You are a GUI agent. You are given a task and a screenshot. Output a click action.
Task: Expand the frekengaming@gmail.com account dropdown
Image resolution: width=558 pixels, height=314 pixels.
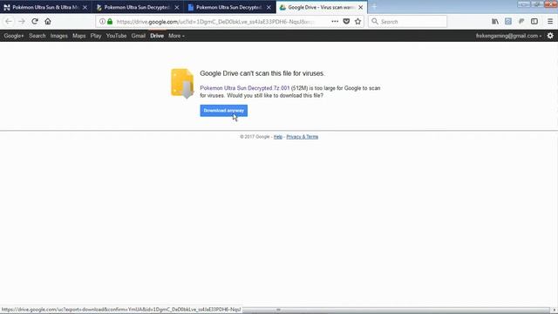[x=508, y=36]
